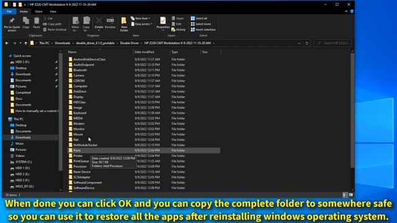Click Select none in ribbon
Image resolution: width=397 pixels, height=223 pixels.
click(x=201, y=24)
